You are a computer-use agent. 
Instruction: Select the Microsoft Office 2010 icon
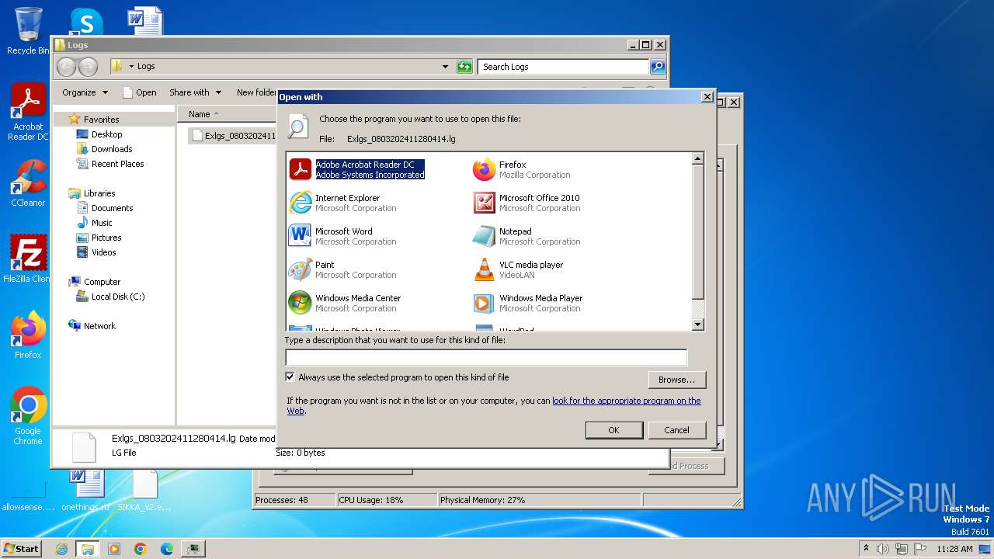[484, 203]
